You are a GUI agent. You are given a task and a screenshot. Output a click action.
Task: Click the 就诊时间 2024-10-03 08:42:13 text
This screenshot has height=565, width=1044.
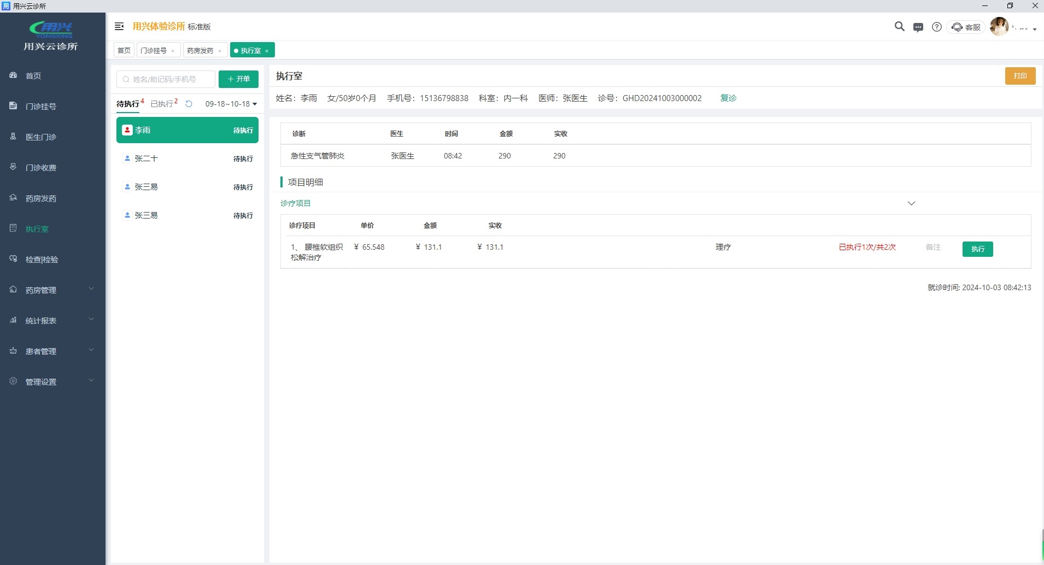[979, 287]
